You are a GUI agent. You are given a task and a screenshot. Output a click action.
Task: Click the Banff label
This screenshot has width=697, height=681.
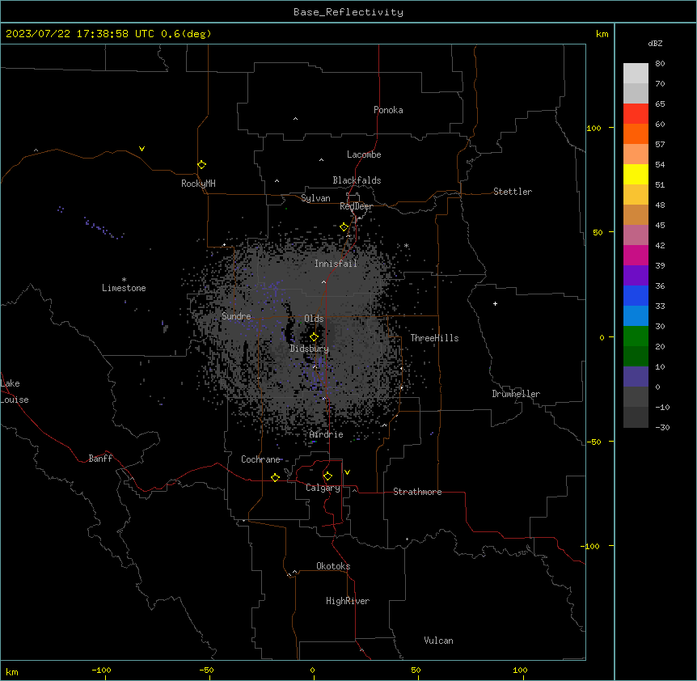click(100, 459)
